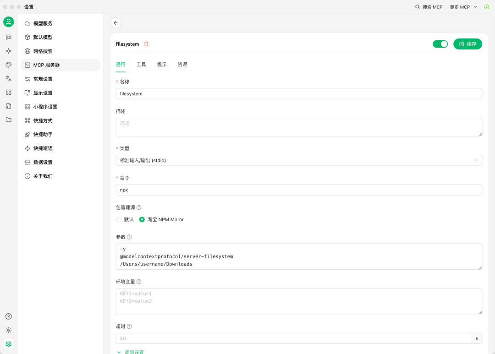This screenshot has width=495, height=354.
Task: Select the 淘宝 NPM Mirror radio option
Action: click(x=142, y=219)
